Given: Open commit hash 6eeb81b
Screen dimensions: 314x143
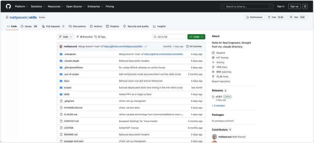Looking at the screenshot, I should point(167,47).
